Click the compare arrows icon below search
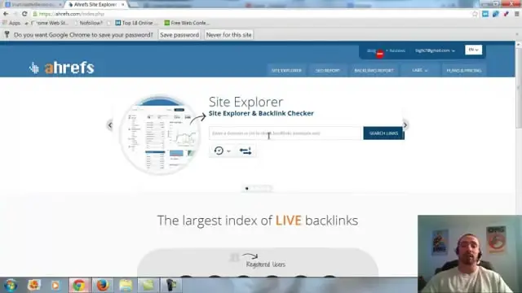This screenshot has height=293, width=522. click(x=246, y=151)
